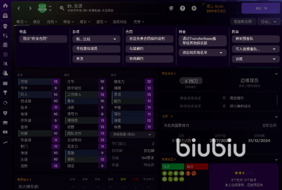
Task: Open the help question mark icon
Action: click(182, 8)
